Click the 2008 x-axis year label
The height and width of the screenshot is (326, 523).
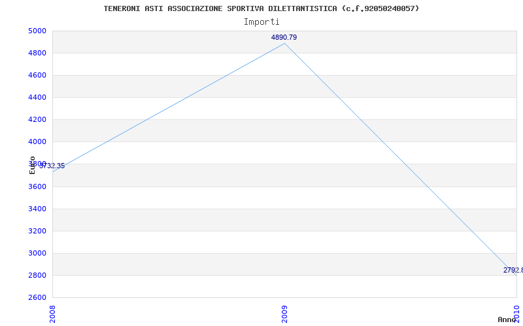[x=52, y=314]
